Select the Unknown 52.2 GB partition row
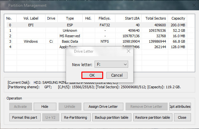The height and width of the screenshot is (129, 199). [96, 30]
